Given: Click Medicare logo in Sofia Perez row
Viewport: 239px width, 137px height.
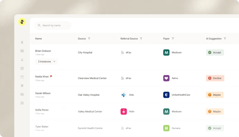Looking at the screenshot, I should (166, 112).
